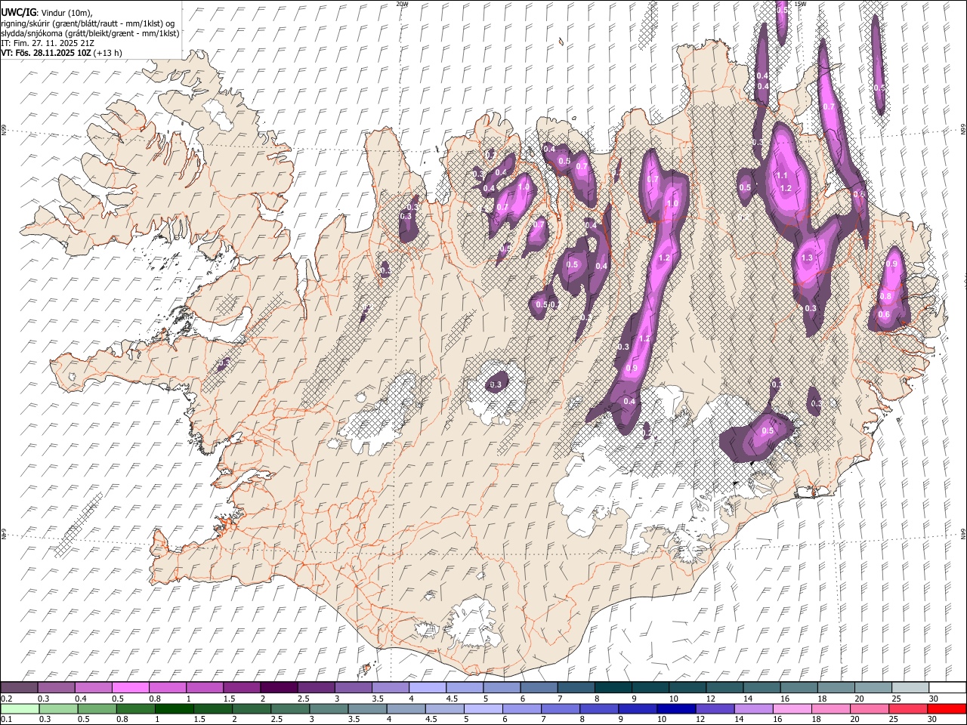This screenshot has width=967, height=725.
Task: Click the bright pink 0.5–0.8 swatch in top legend row
Action: click(130, 688)
